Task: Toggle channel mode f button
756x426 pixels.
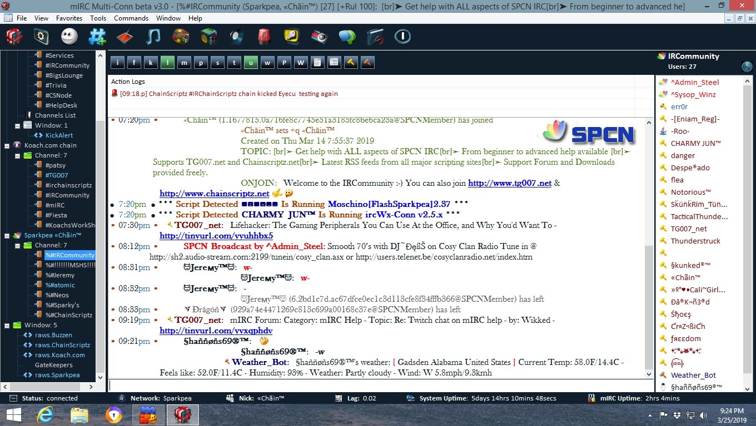Action: click(x=134, y=62)
